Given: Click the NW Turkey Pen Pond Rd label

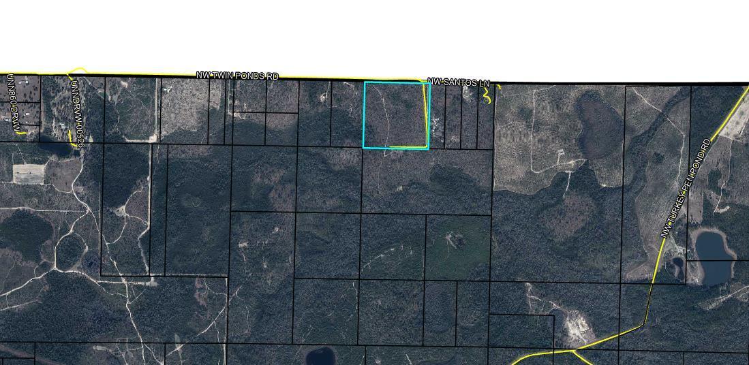Looking at the screenshot, I should click(x=685, y=189).
